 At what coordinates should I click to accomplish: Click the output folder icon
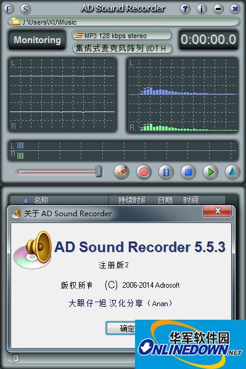16,22
